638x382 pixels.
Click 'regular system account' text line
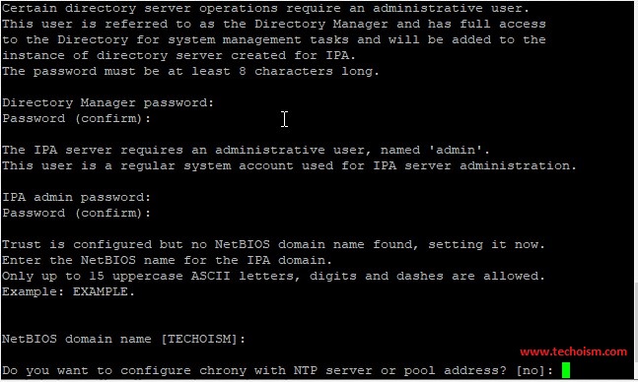tap(289, 165)
